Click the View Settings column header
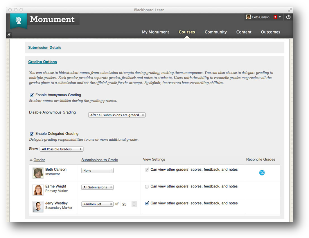 coord(154,159)
